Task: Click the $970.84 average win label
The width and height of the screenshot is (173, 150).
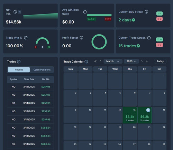Action: (91, 19)
